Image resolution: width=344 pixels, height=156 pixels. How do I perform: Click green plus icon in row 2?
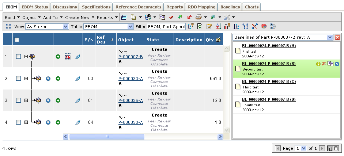pos(58,79)
